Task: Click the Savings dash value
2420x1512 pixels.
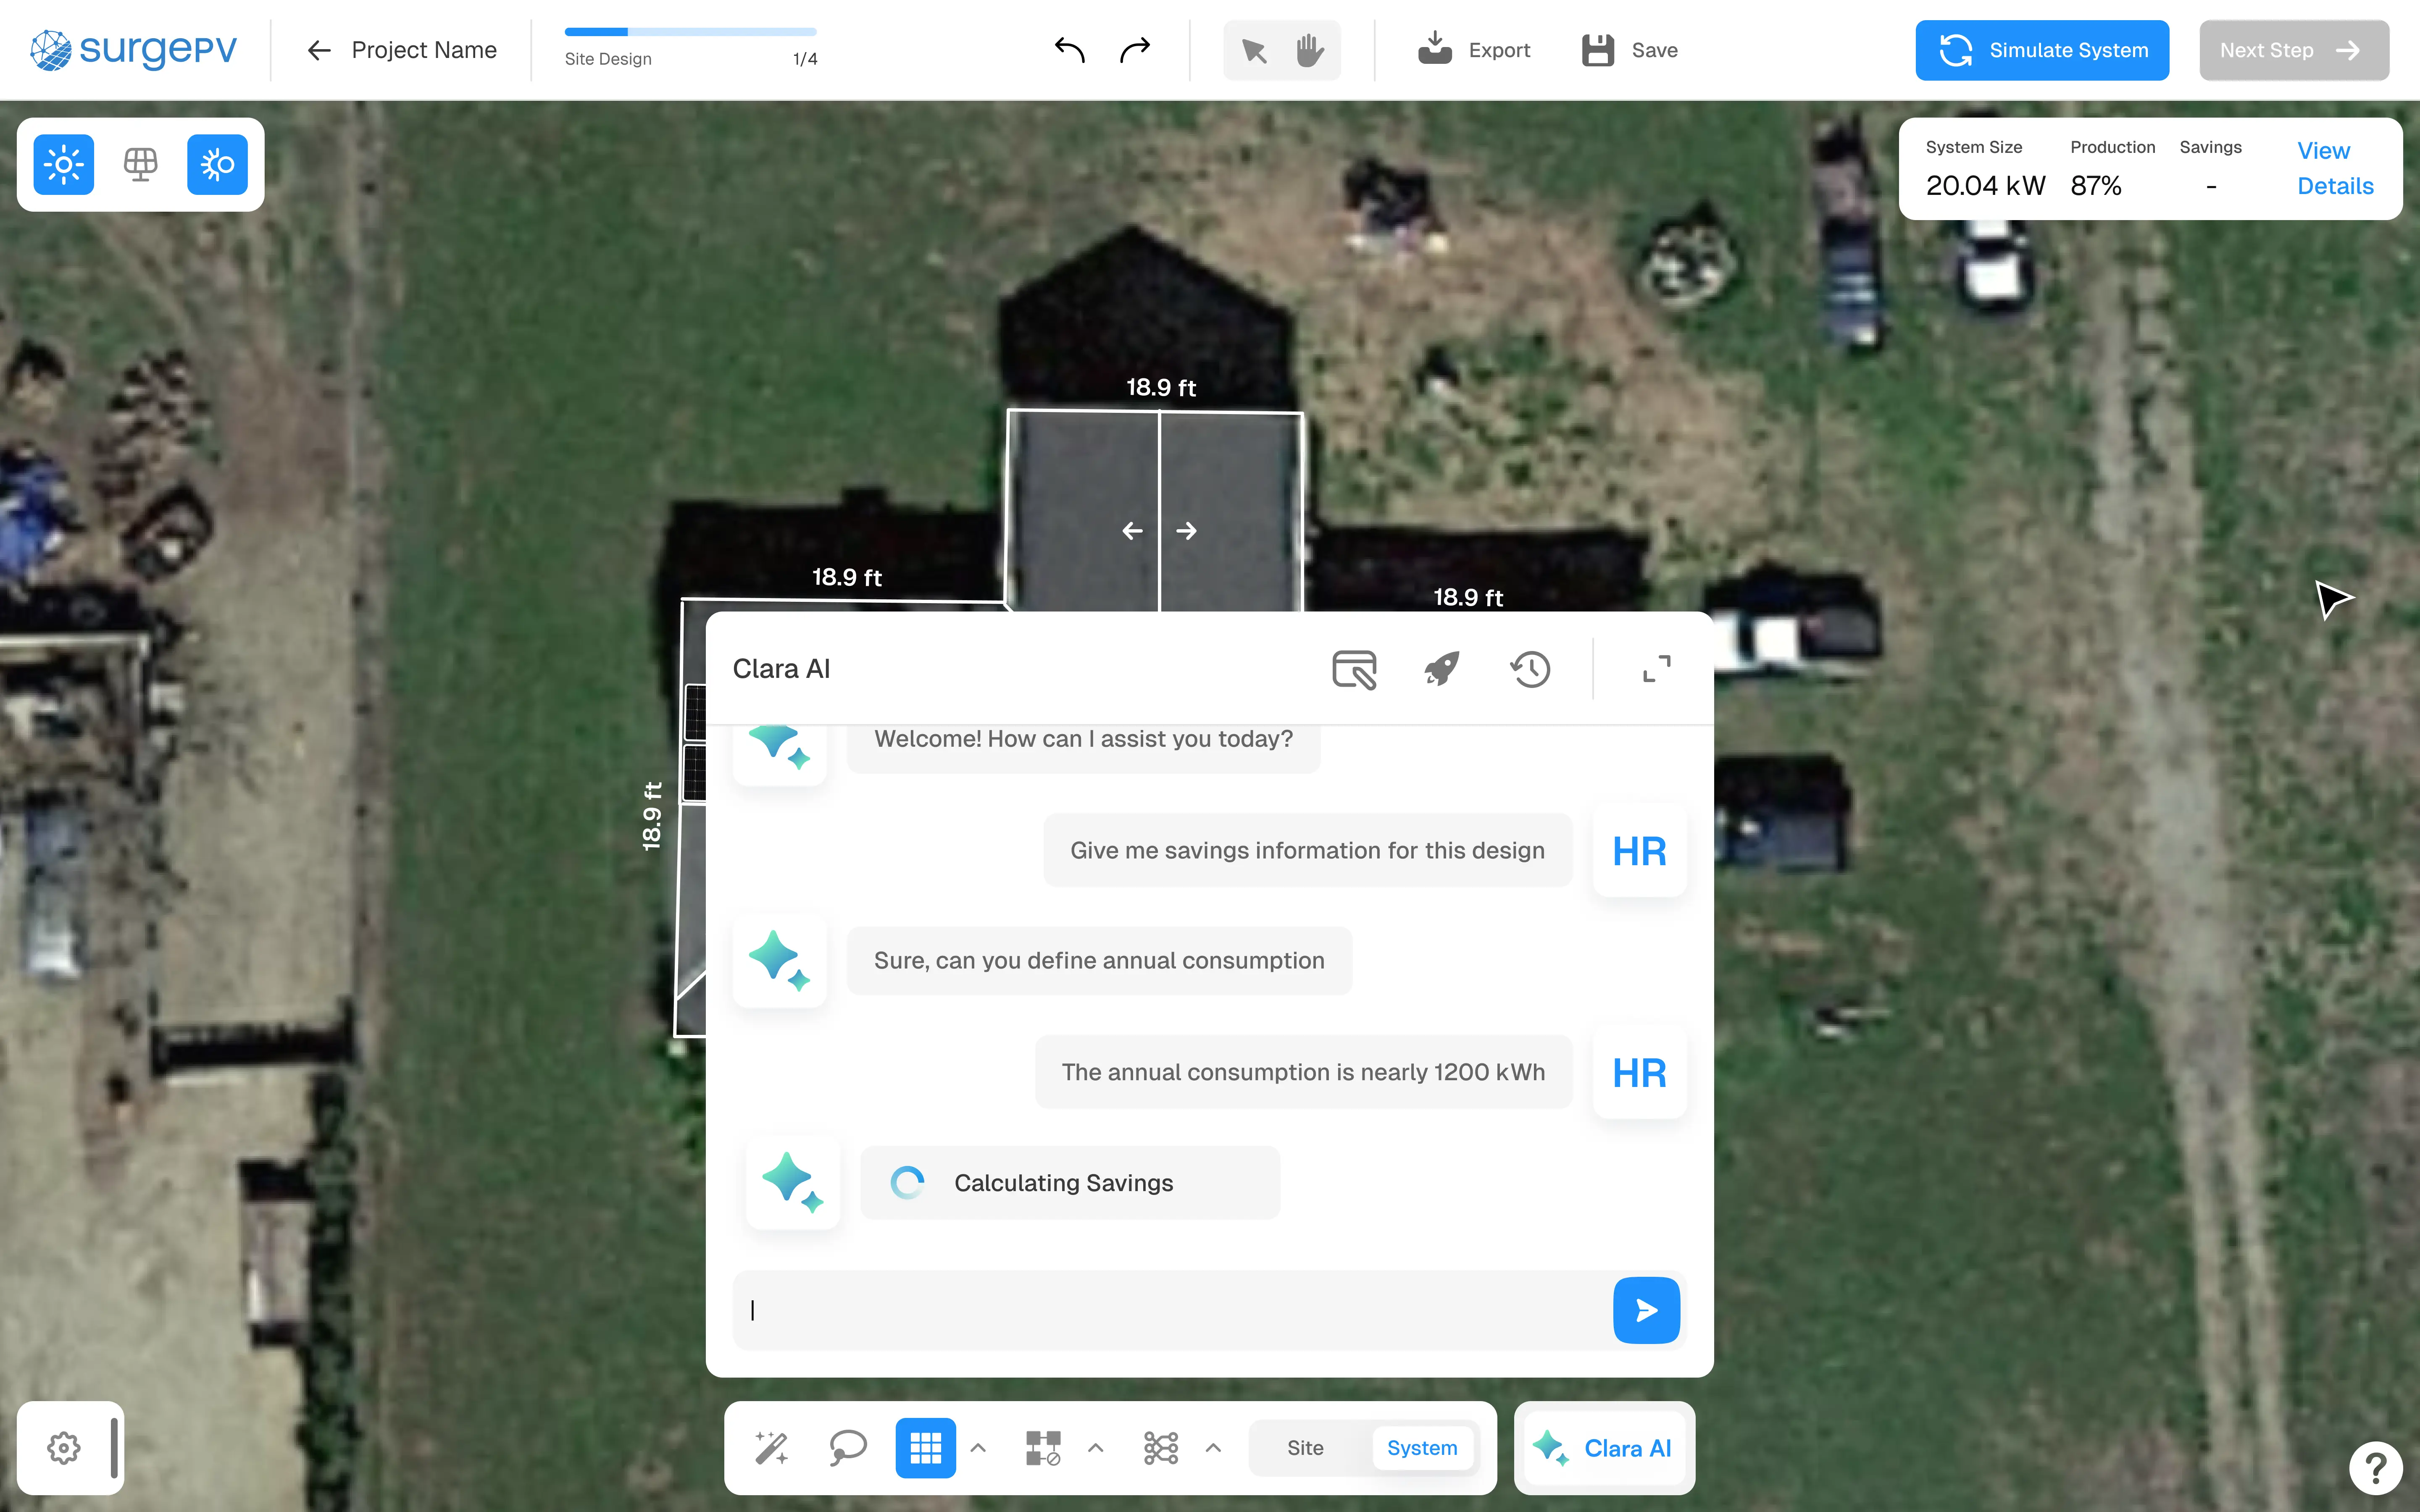Action: (2211, 187)
